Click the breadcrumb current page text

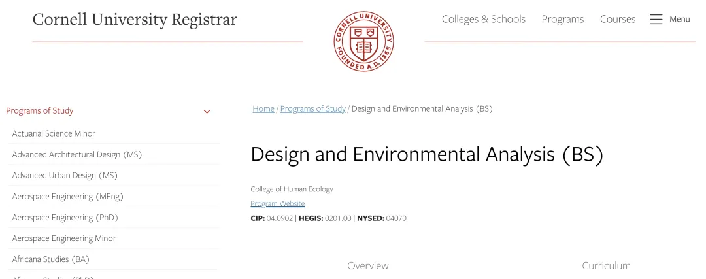(x=422, y=109)
